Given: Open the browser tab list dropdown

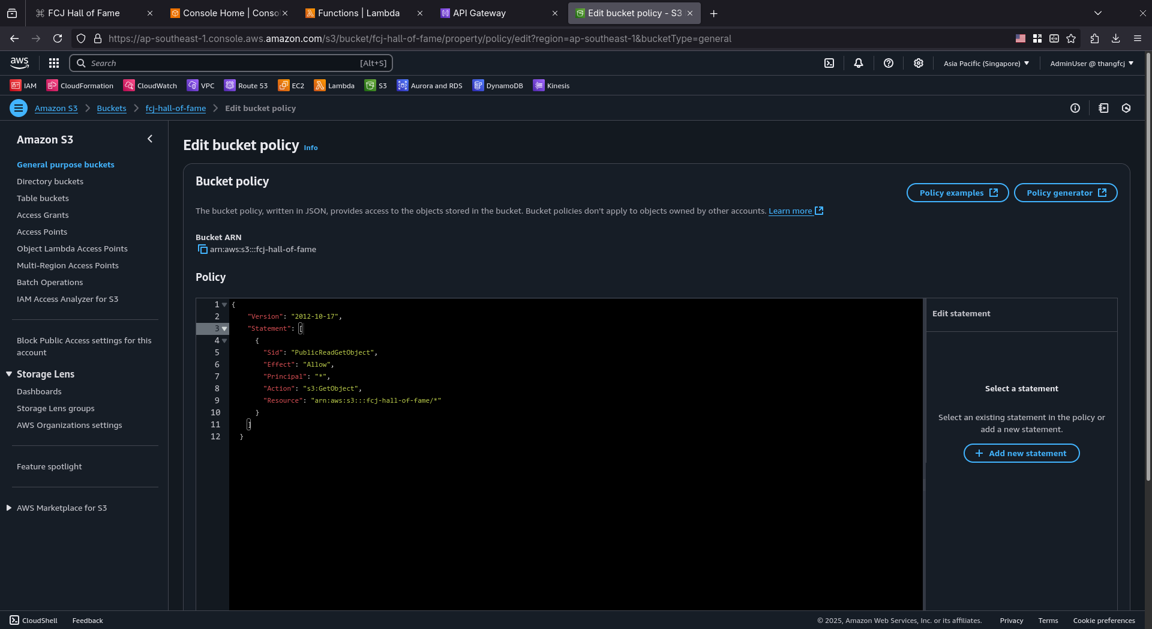Looking at the screenshot, I should click(1098, 13).
